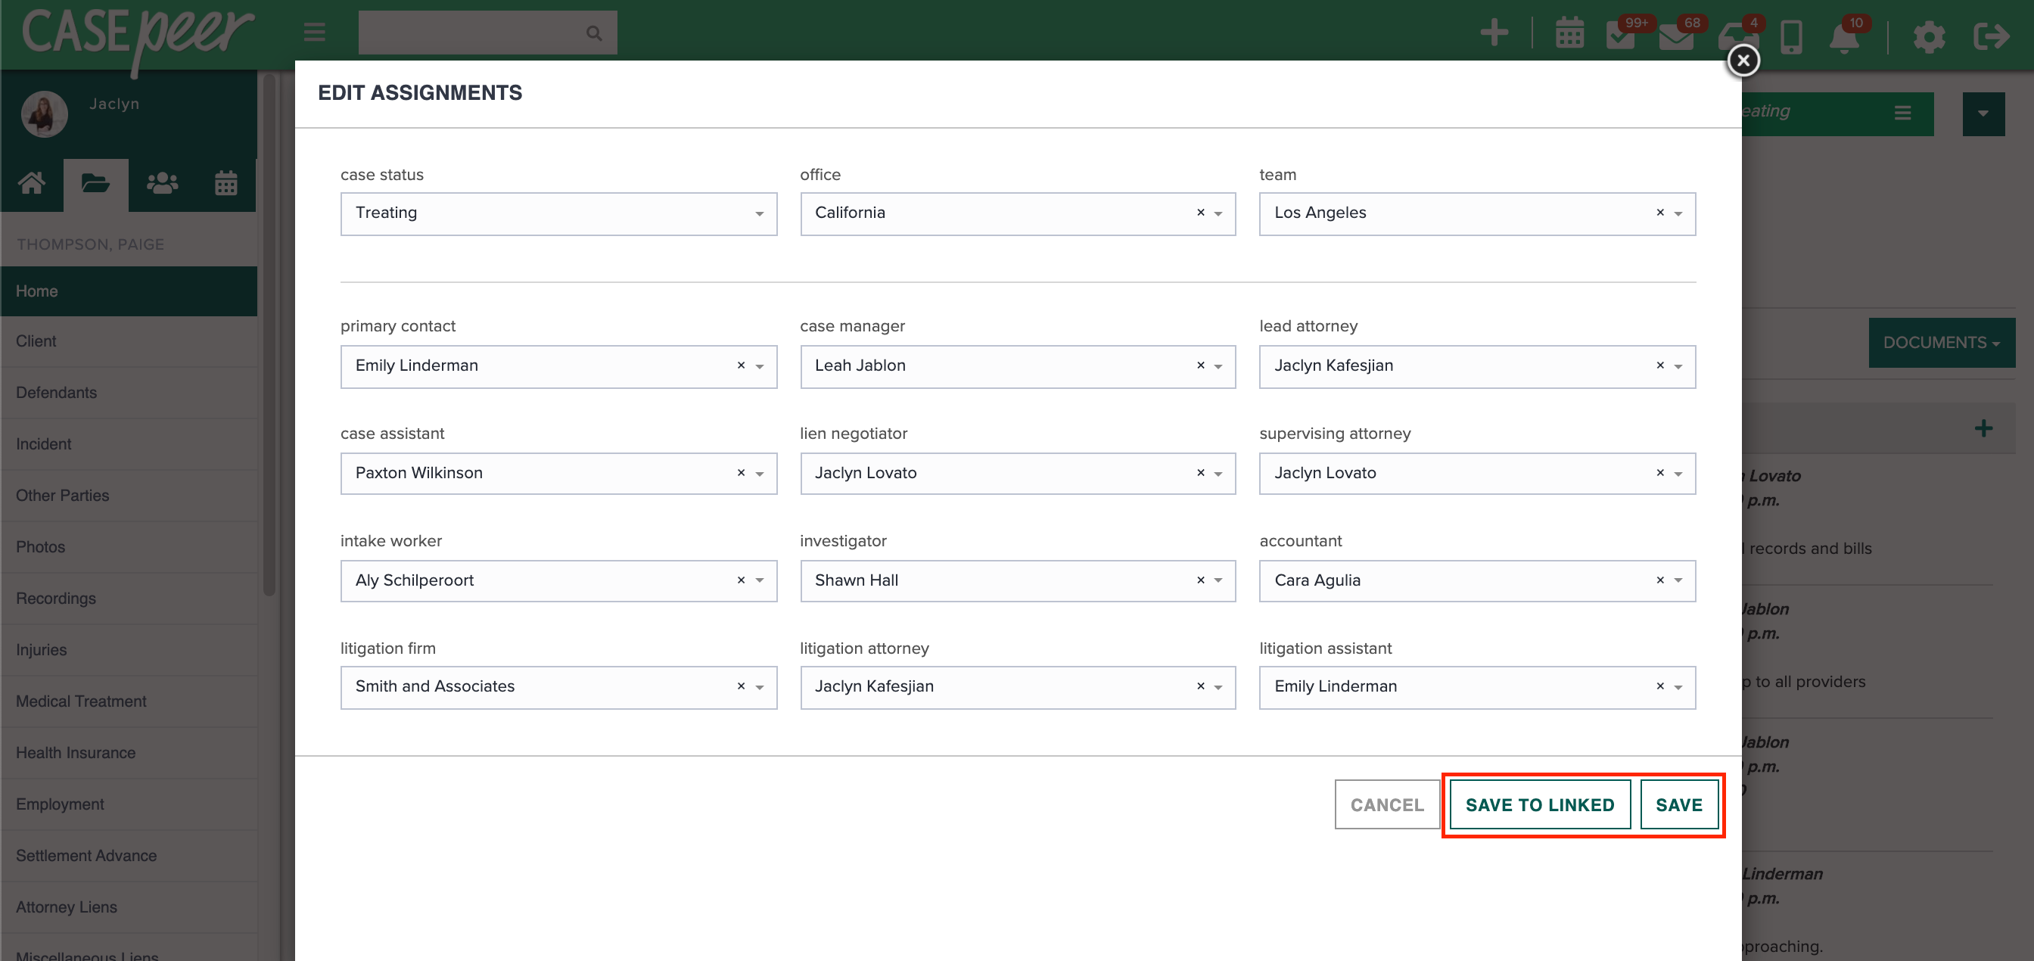Open the DOCUMENTS dropdown button
The width and height of the screenshot is (2034, 961).
[x=1941, y=342]
